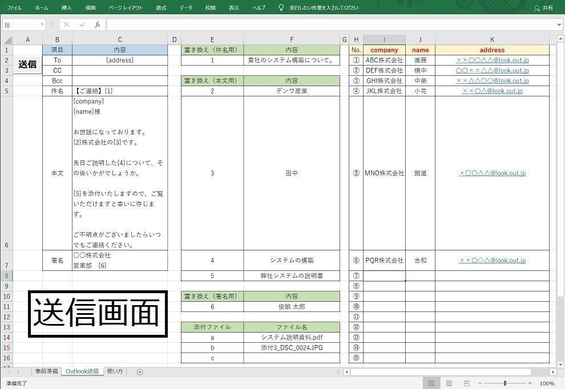Open the Name Box dropdown arrow

[42, 25]
